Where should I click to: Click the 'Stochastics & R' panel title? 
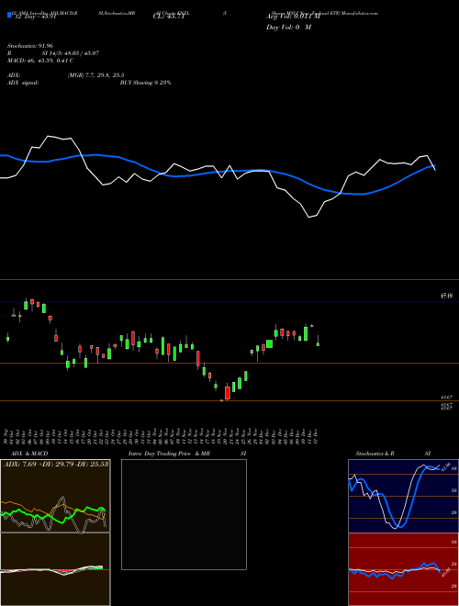(375, 454)
